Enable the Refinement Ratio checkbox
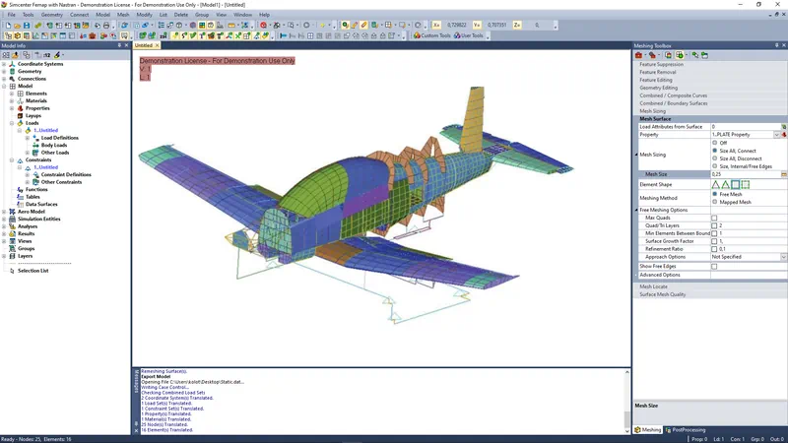Screen dimensions: 788x443 [714, 249]
